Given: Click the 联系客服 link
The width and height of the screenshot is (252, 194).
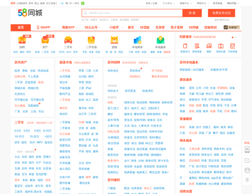Looking at the screenshot, I should pyautogui.click(x=217, y=3).
